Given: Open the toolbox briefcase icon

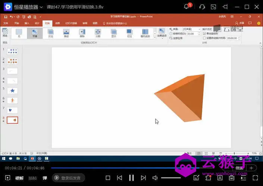Looking at the screenshot, I should [232, 178].
